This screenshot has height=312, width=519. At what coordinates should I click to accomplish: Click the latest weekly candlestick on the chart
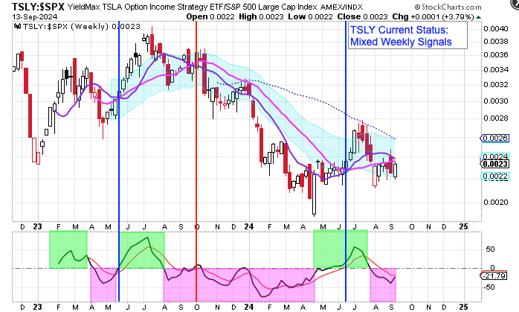(395, 171)
